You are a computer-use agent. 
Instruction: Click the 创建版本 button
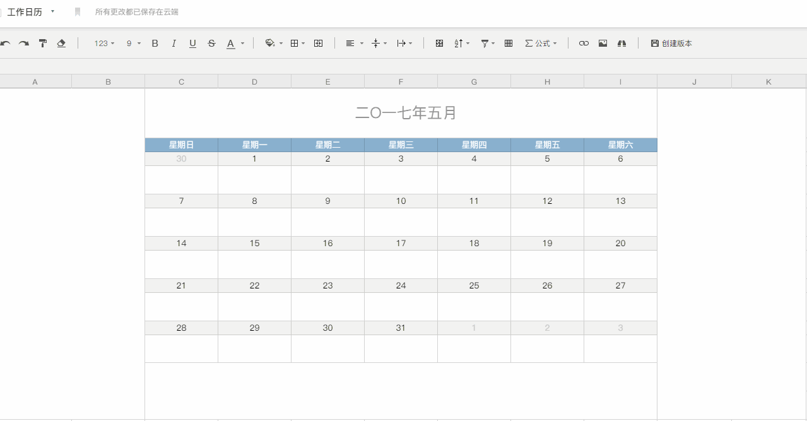click(x=671, y=44)
